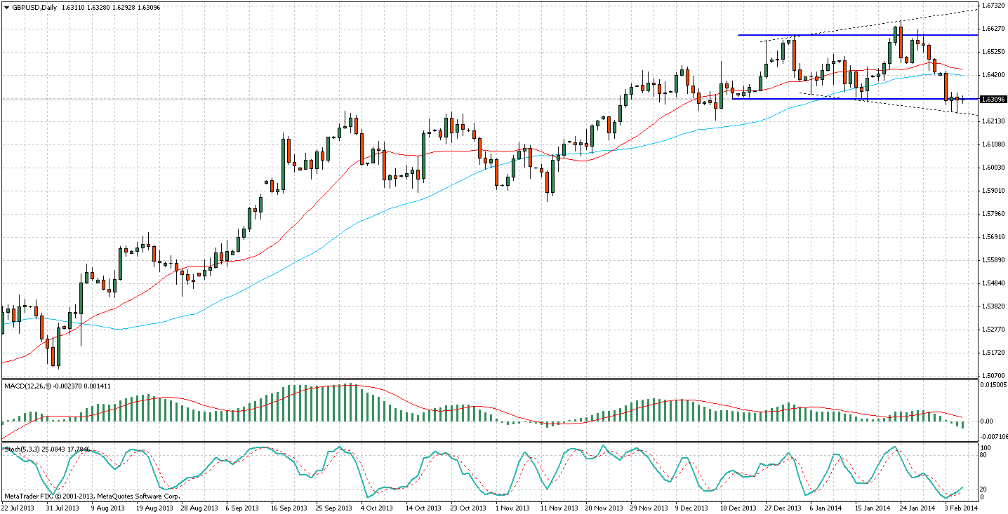Click the current price tag 1.63096
The image size is (1008, 514).
pyautogui.click(x=993, y=100)
